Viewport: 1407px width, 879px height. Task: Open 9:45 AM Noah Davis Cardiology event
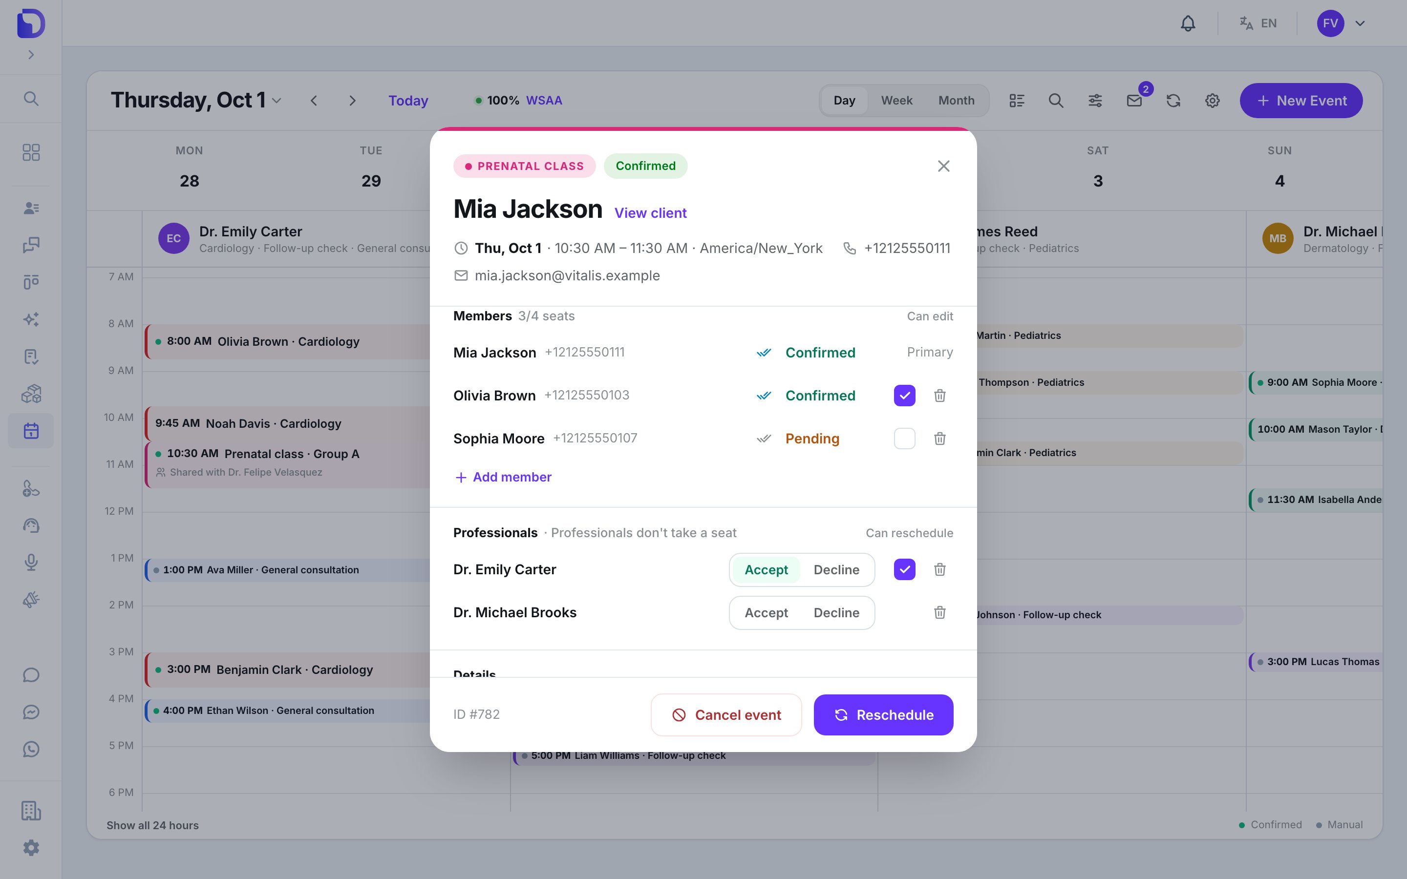click(288, 423)
